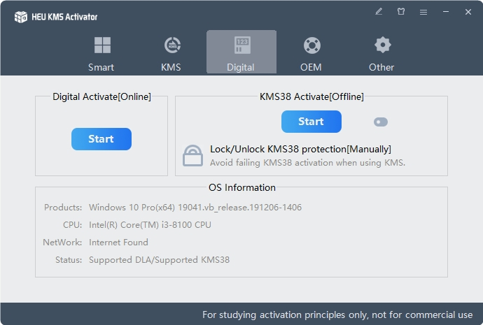This screenshot has height=325, width=483.
Task: Click the HEU KMS Activator cube logo
Action: click(x=20, y=17)
